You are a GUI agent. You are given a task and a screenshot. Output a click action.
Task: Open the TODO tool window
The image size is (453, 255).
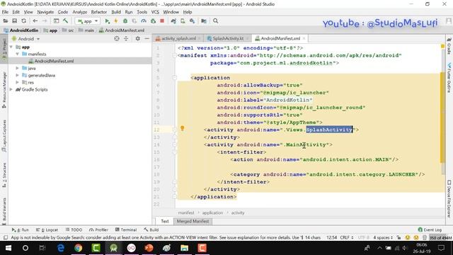pos(74,229)
